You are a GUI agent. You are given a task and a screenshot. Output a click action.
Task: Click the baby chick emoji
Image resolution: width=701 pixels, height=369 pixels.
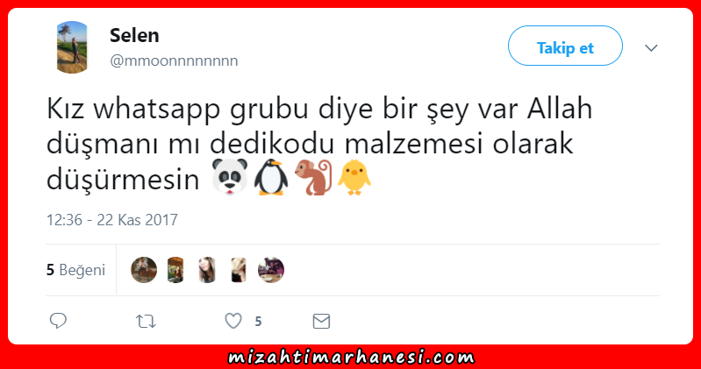[x=354, y=177]
